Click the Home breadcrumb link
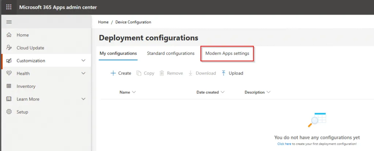Viewport: 374px width, 151px height. (103, 22)
